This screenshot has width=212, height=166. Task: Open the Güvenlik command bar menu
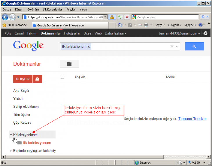tap(175, 25)
